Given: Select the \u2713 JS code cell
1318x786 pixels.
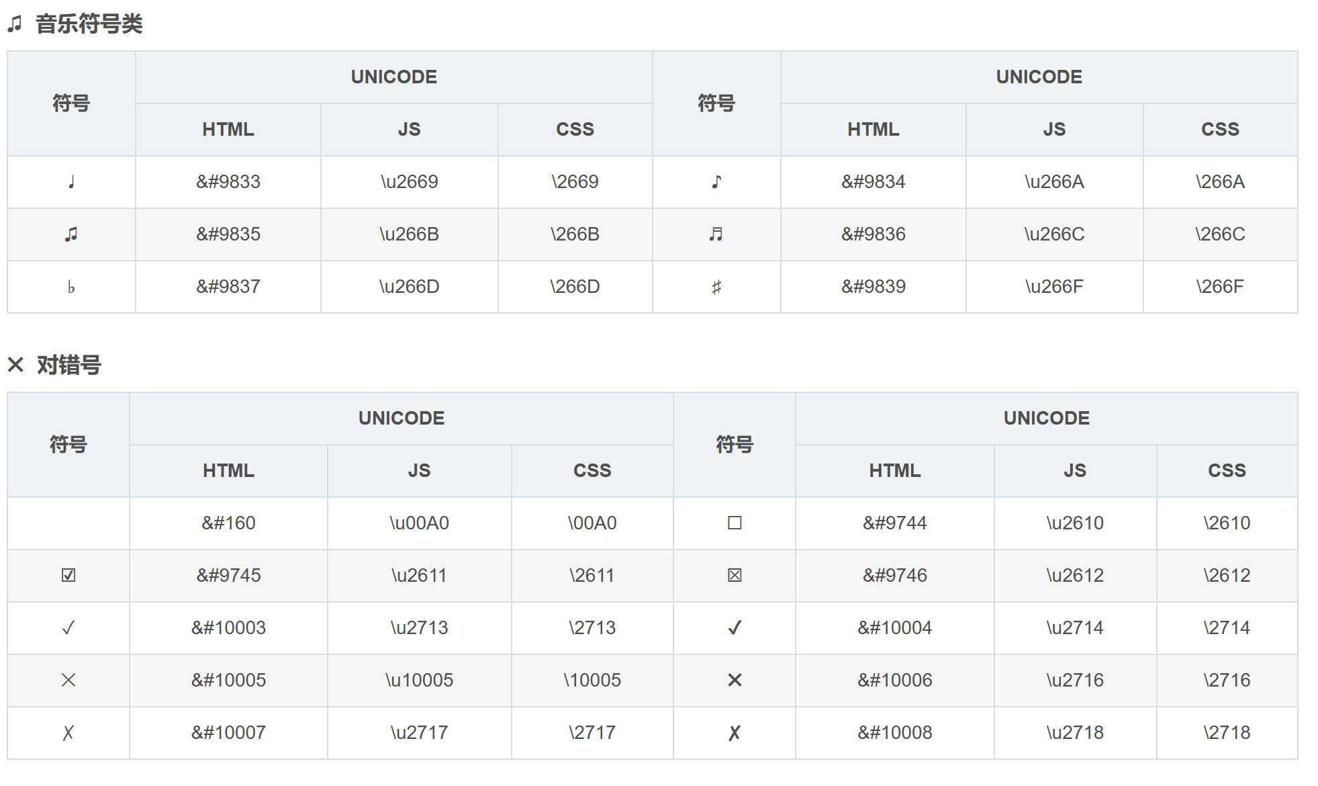Looking at the screenshot, I should point(420,628).
